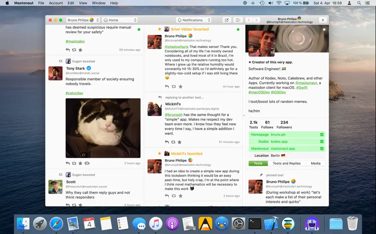Go forward in sidebar navigation
Image resolution: width=376 pixels, height=234 pixels.
257,20
